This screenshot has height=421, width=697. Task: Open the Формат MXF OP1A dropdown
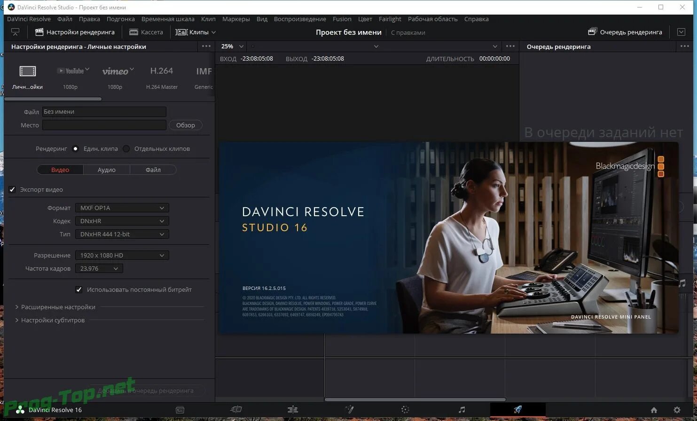[122, 208]
